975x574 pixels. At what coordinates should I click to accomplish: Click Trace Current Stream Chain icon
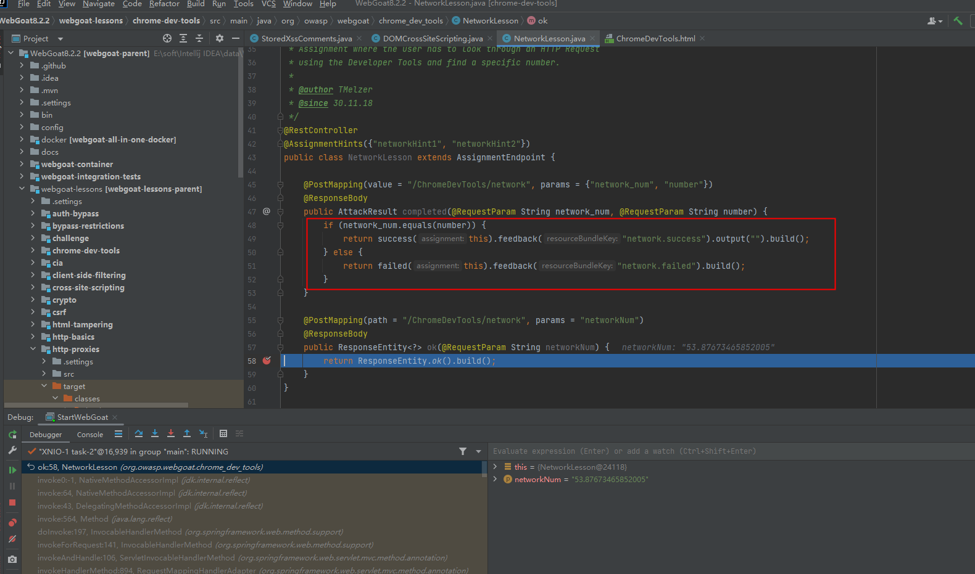coord(239,434)
